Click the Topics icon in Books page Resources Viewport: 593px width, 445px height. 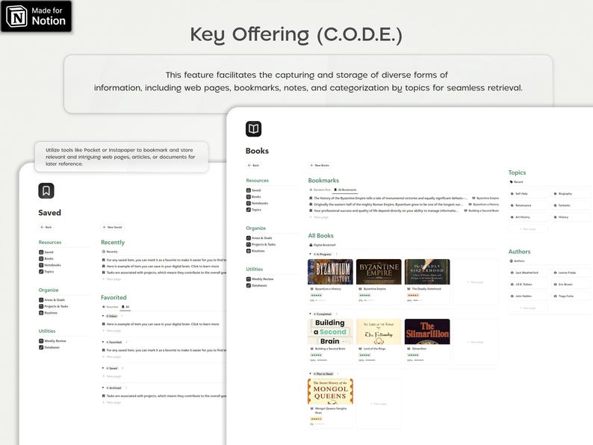249,210
